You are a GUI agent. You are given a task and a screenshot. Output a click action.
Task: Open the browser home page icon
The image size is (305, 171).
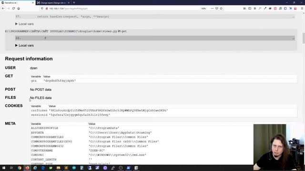tap(19, 9)
